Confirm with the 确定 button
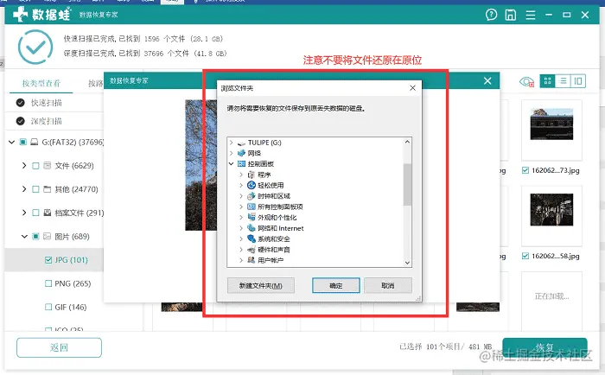 [x=335, y=285]
